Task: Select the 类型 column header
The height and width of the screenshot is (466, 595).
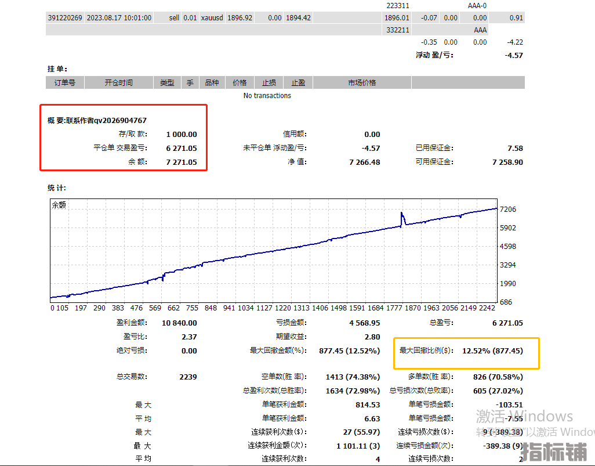Action: click(x=167, y=83)
